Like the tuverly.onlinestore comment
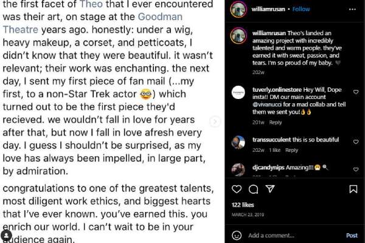Viewport: 365px width, 243px height. pyautogui.click(x=356, y=92)
